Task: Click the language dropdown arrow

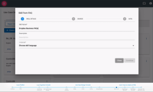Action: click(133, 45)
